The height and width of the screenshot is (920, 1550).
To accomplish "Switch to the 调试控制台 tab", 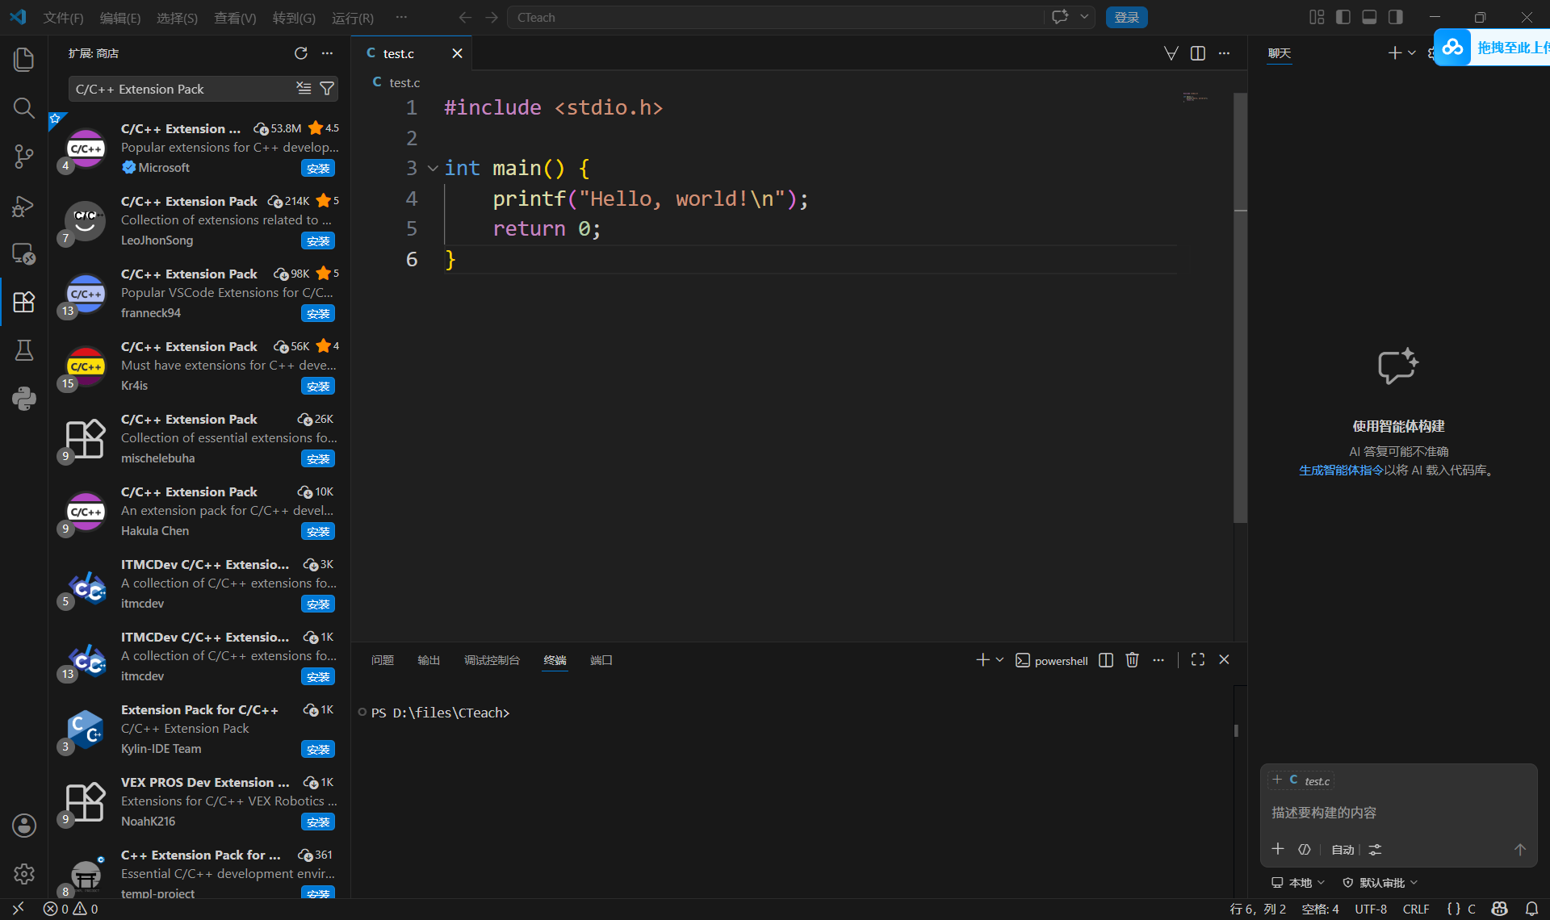I will [x=492, y=660].
